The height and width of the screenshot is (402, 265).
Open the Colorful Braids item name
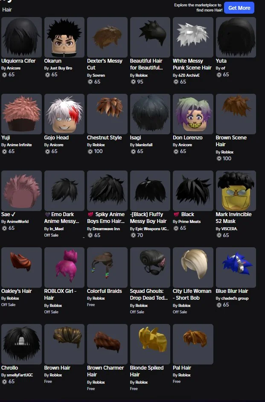(x=104, y=291)
